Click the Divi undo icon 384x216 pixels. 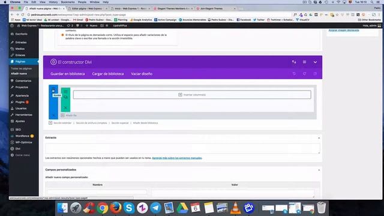[x=294, y=74]
